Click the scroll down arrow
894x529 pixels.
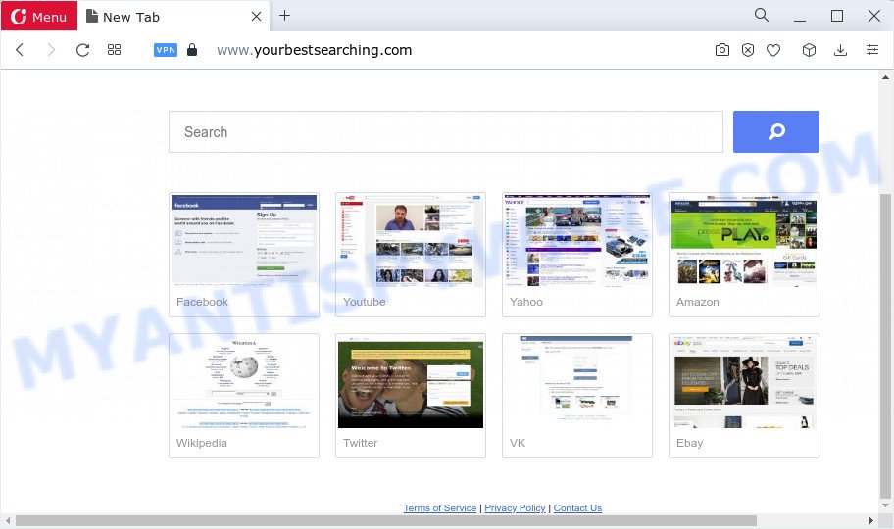pos(885,505)
